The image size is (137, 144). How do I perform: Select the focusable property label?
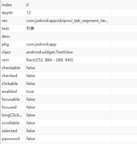coord(11,99)
